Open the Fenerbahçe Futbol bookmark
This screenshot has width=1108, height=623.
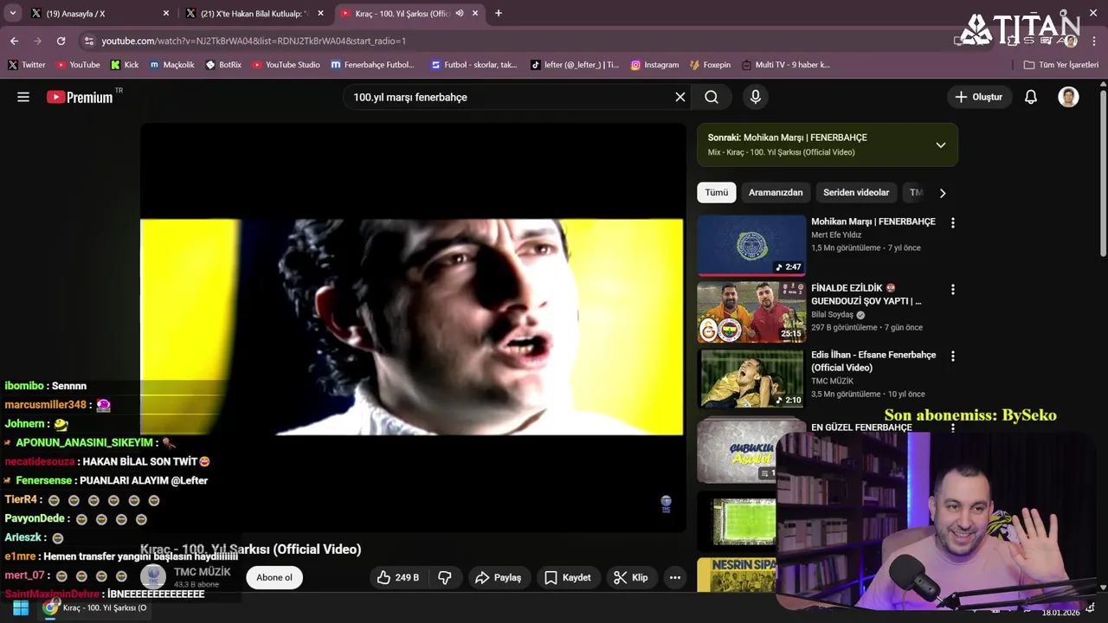tap(372, 65)
